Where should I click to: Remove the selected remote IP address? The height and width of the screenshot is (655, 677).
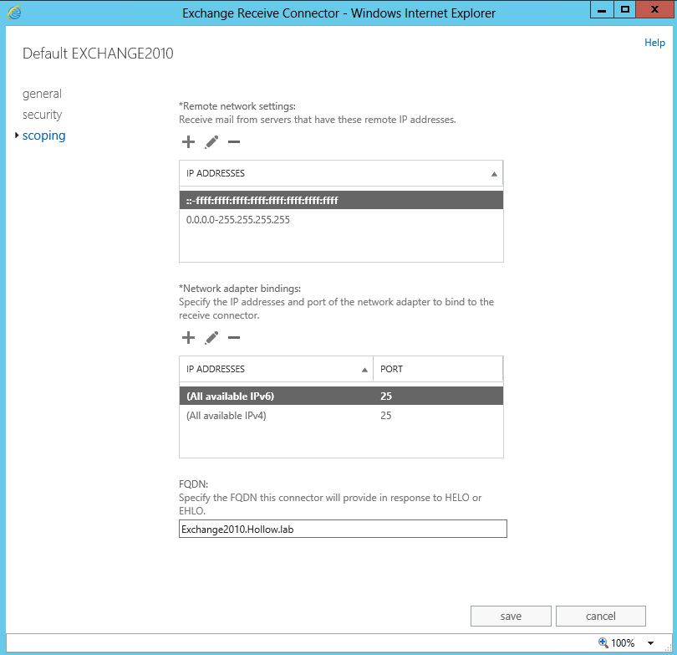click(234, 142)
